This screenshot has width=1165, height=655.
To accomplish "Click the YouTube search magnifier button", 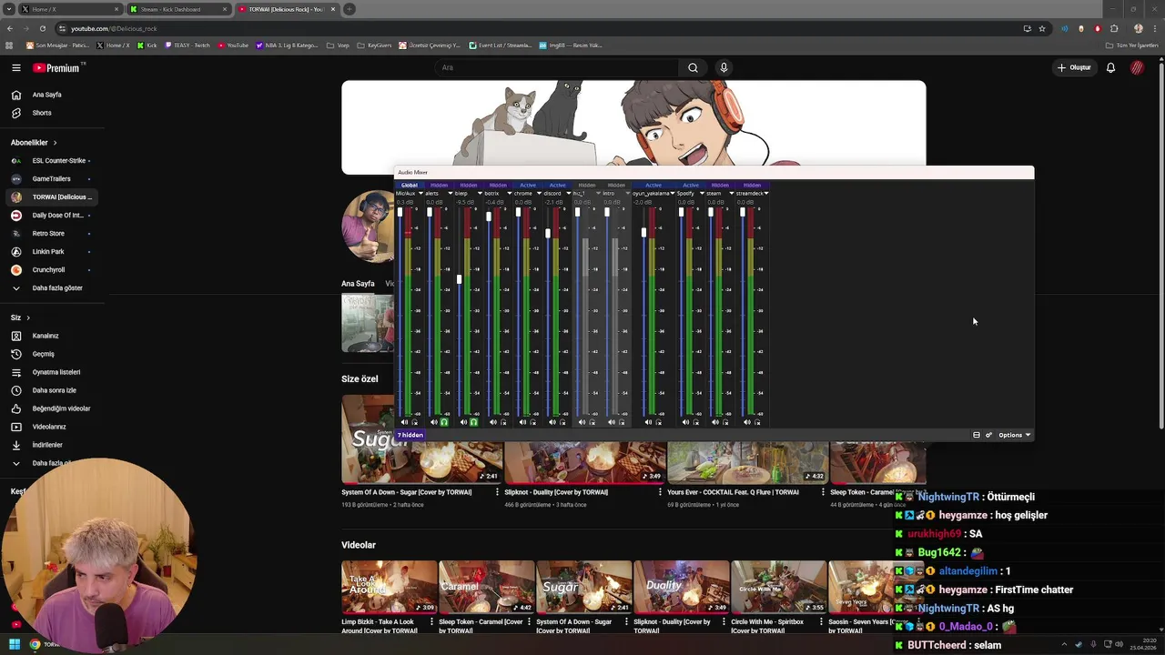I will coord(693,67).
